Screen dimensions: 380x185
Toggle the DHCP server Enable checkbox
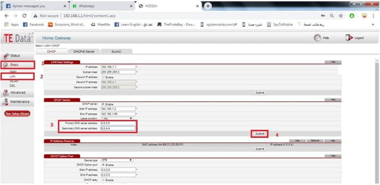click(103, 104)
